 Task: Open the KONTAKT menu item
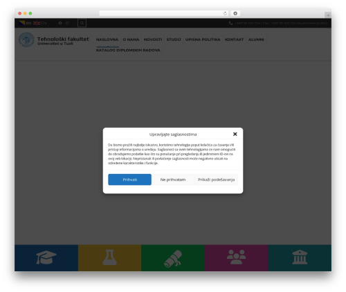click(234, 39)
